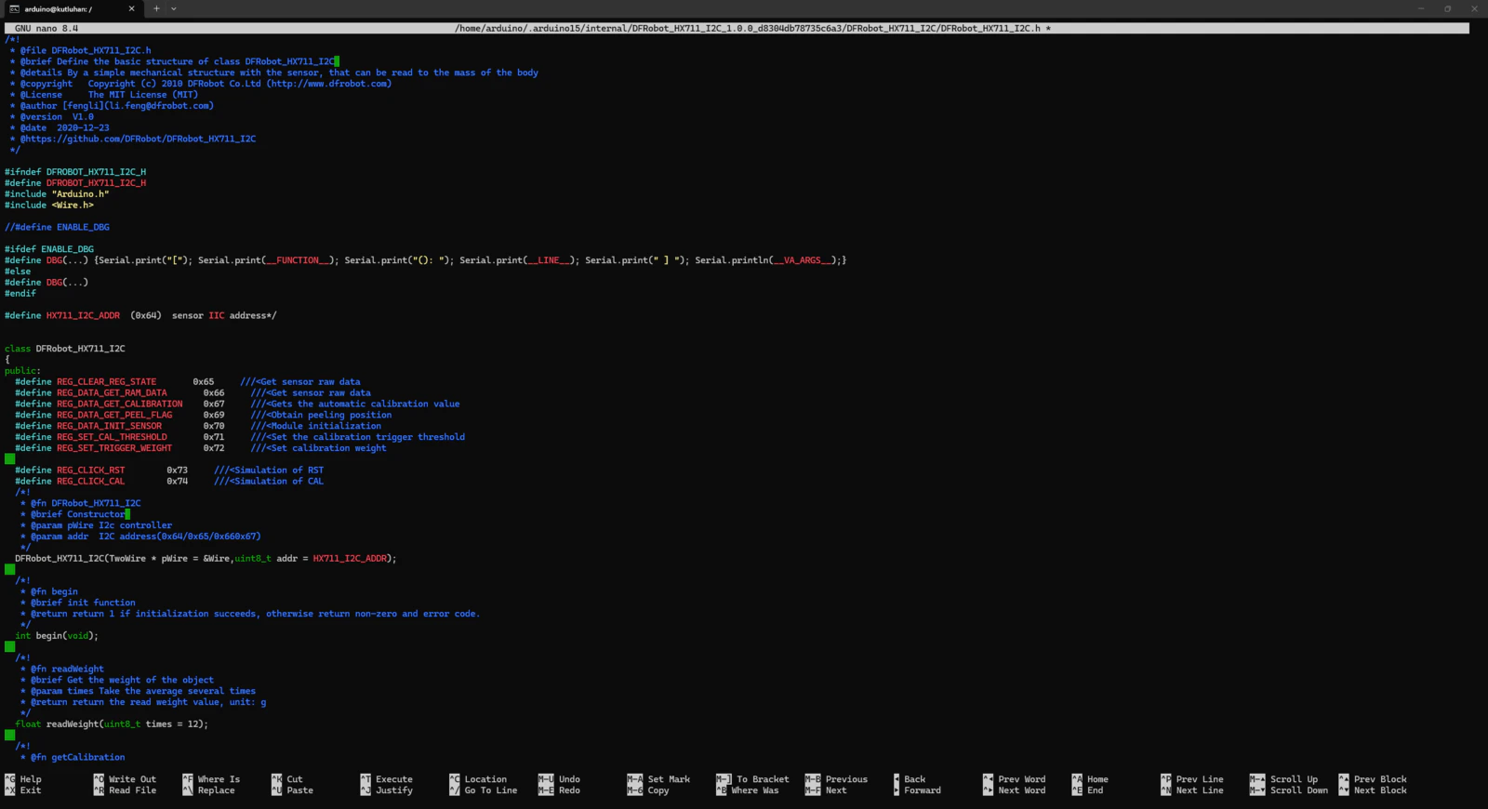
Task: Open a new terminal tab
Action: (x=156, y=8)
